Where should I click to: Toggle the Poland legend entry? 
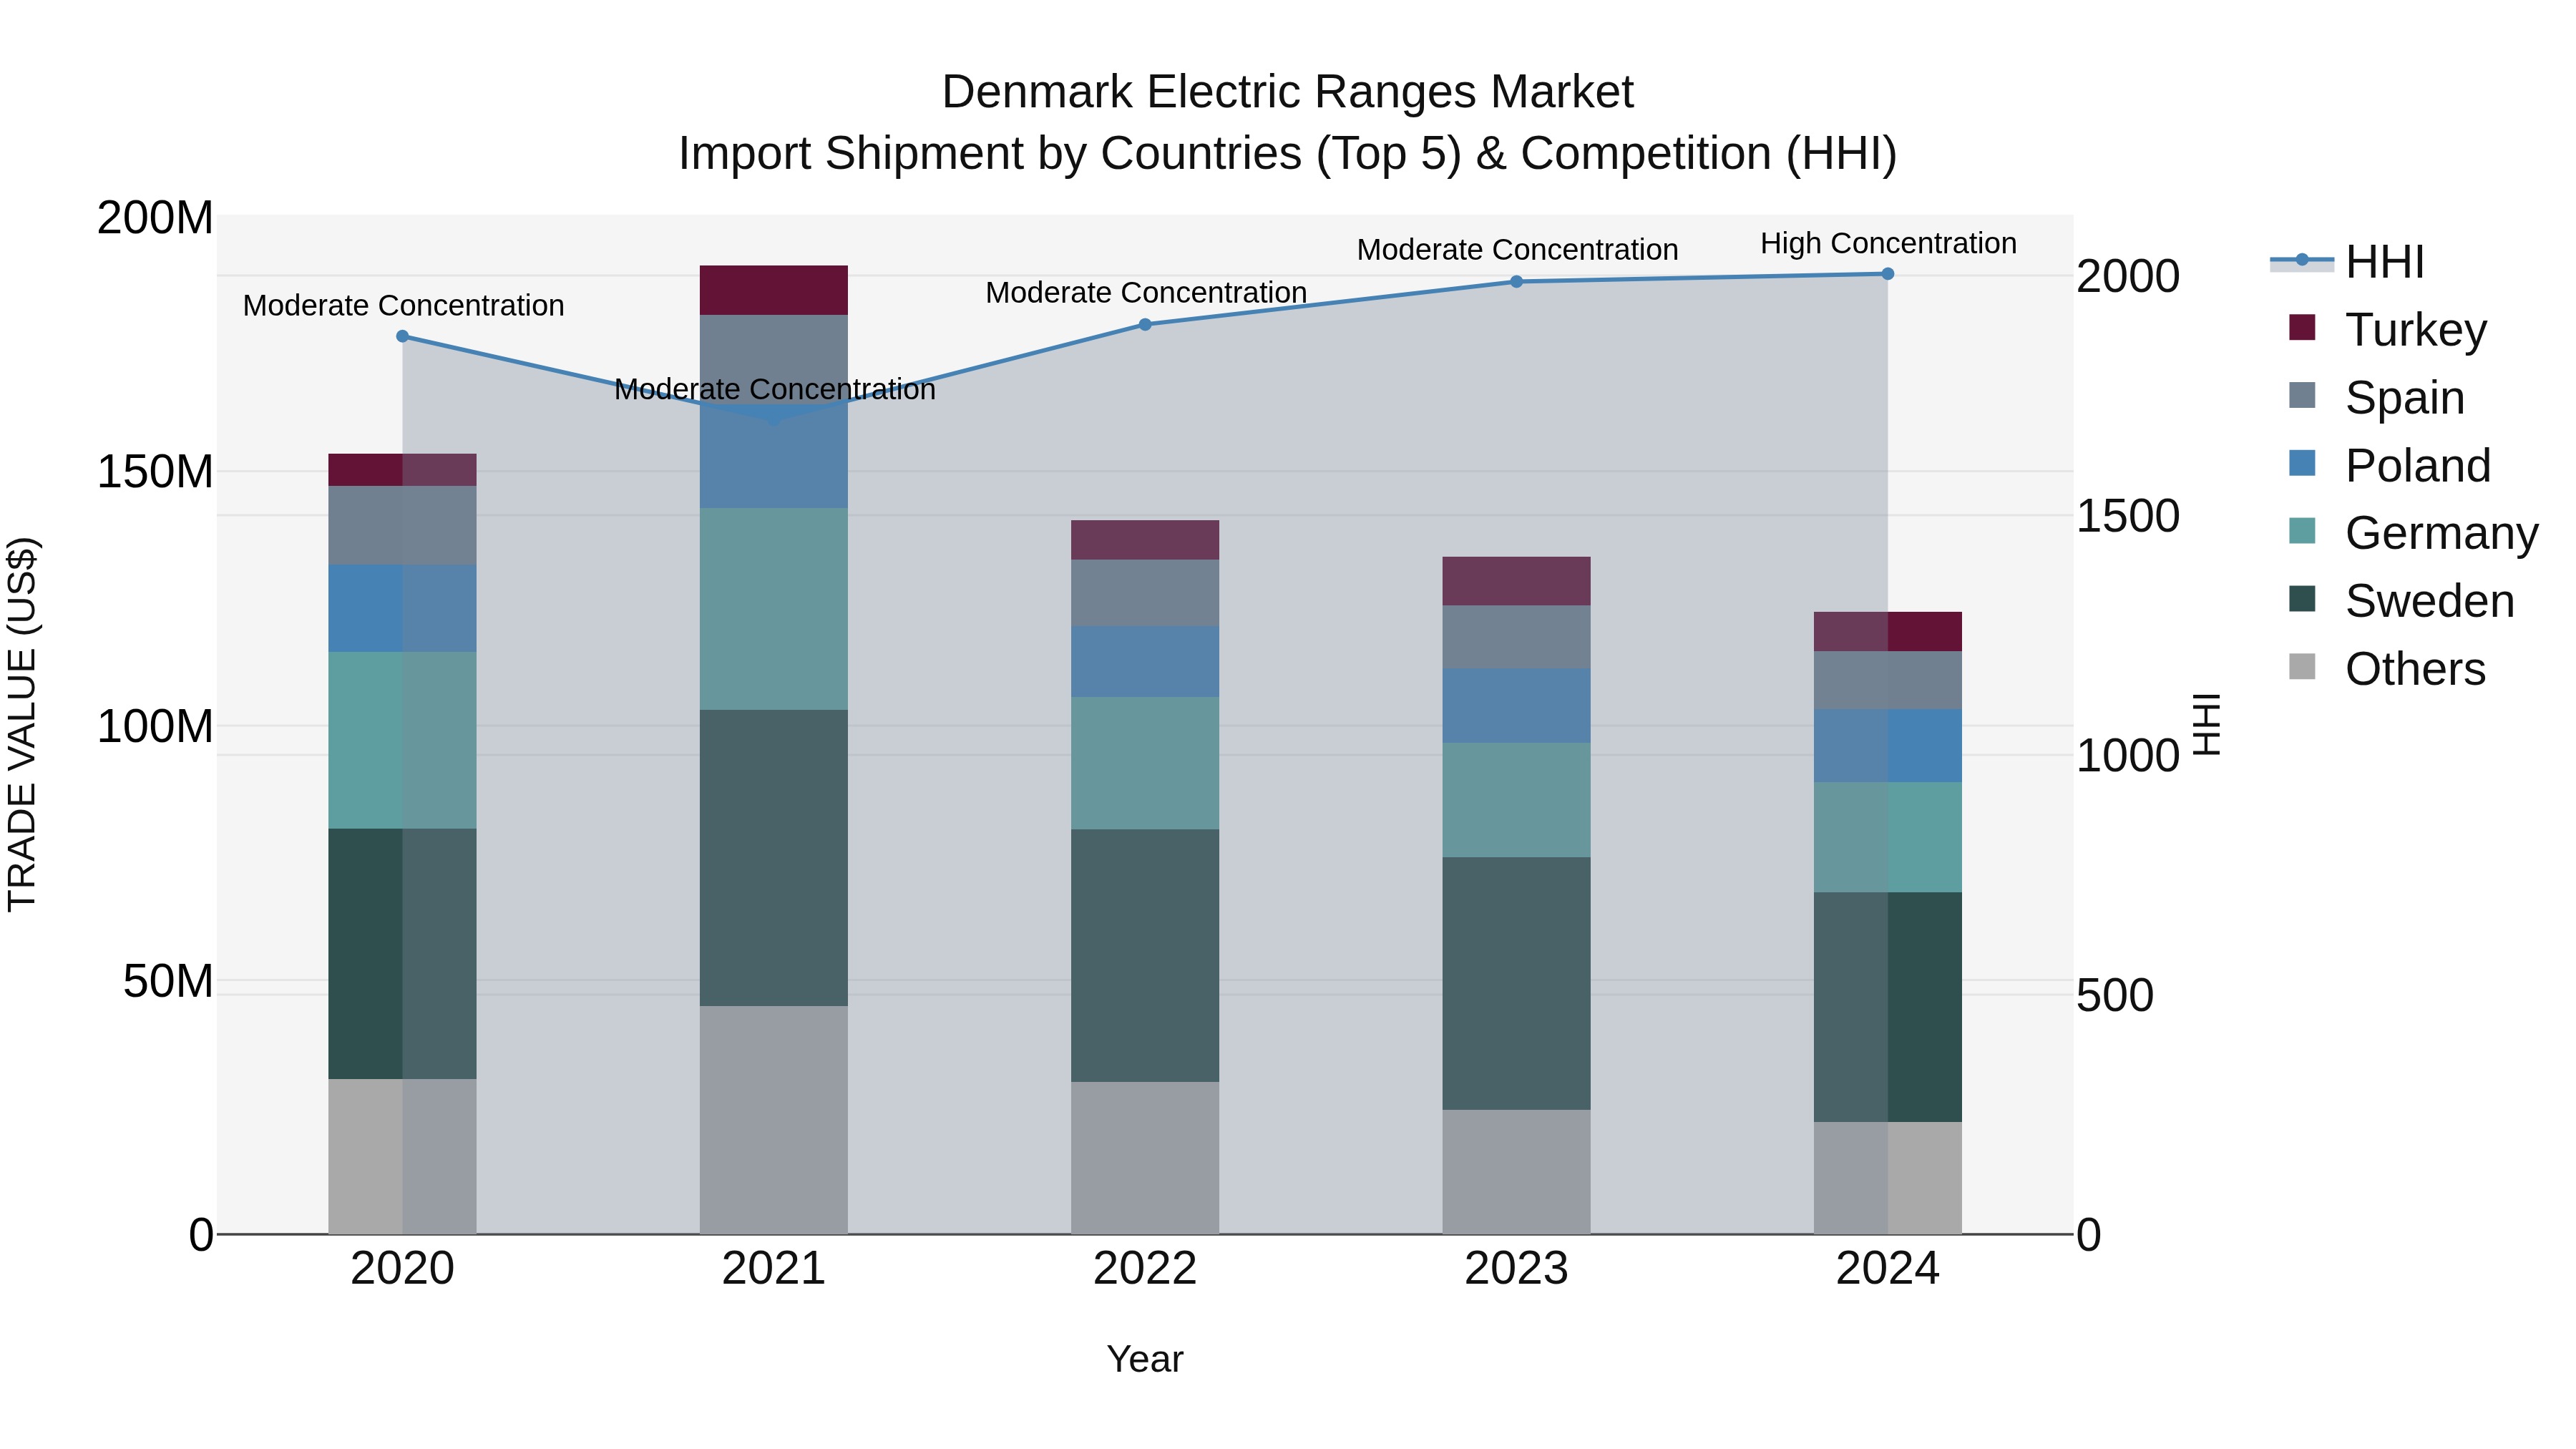pos(2389,466)
